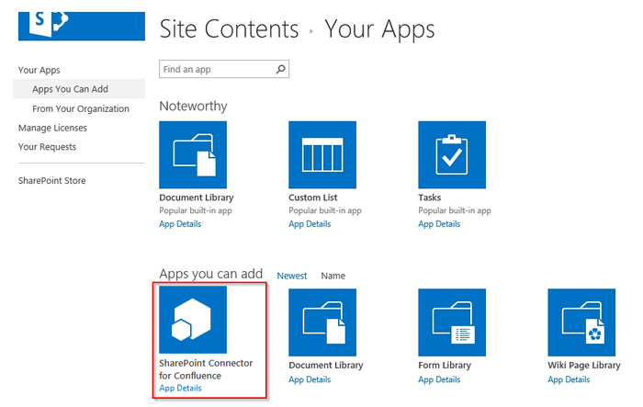
Task: Click Document Library tile under Apps you can add
Action: coord(321,321)
